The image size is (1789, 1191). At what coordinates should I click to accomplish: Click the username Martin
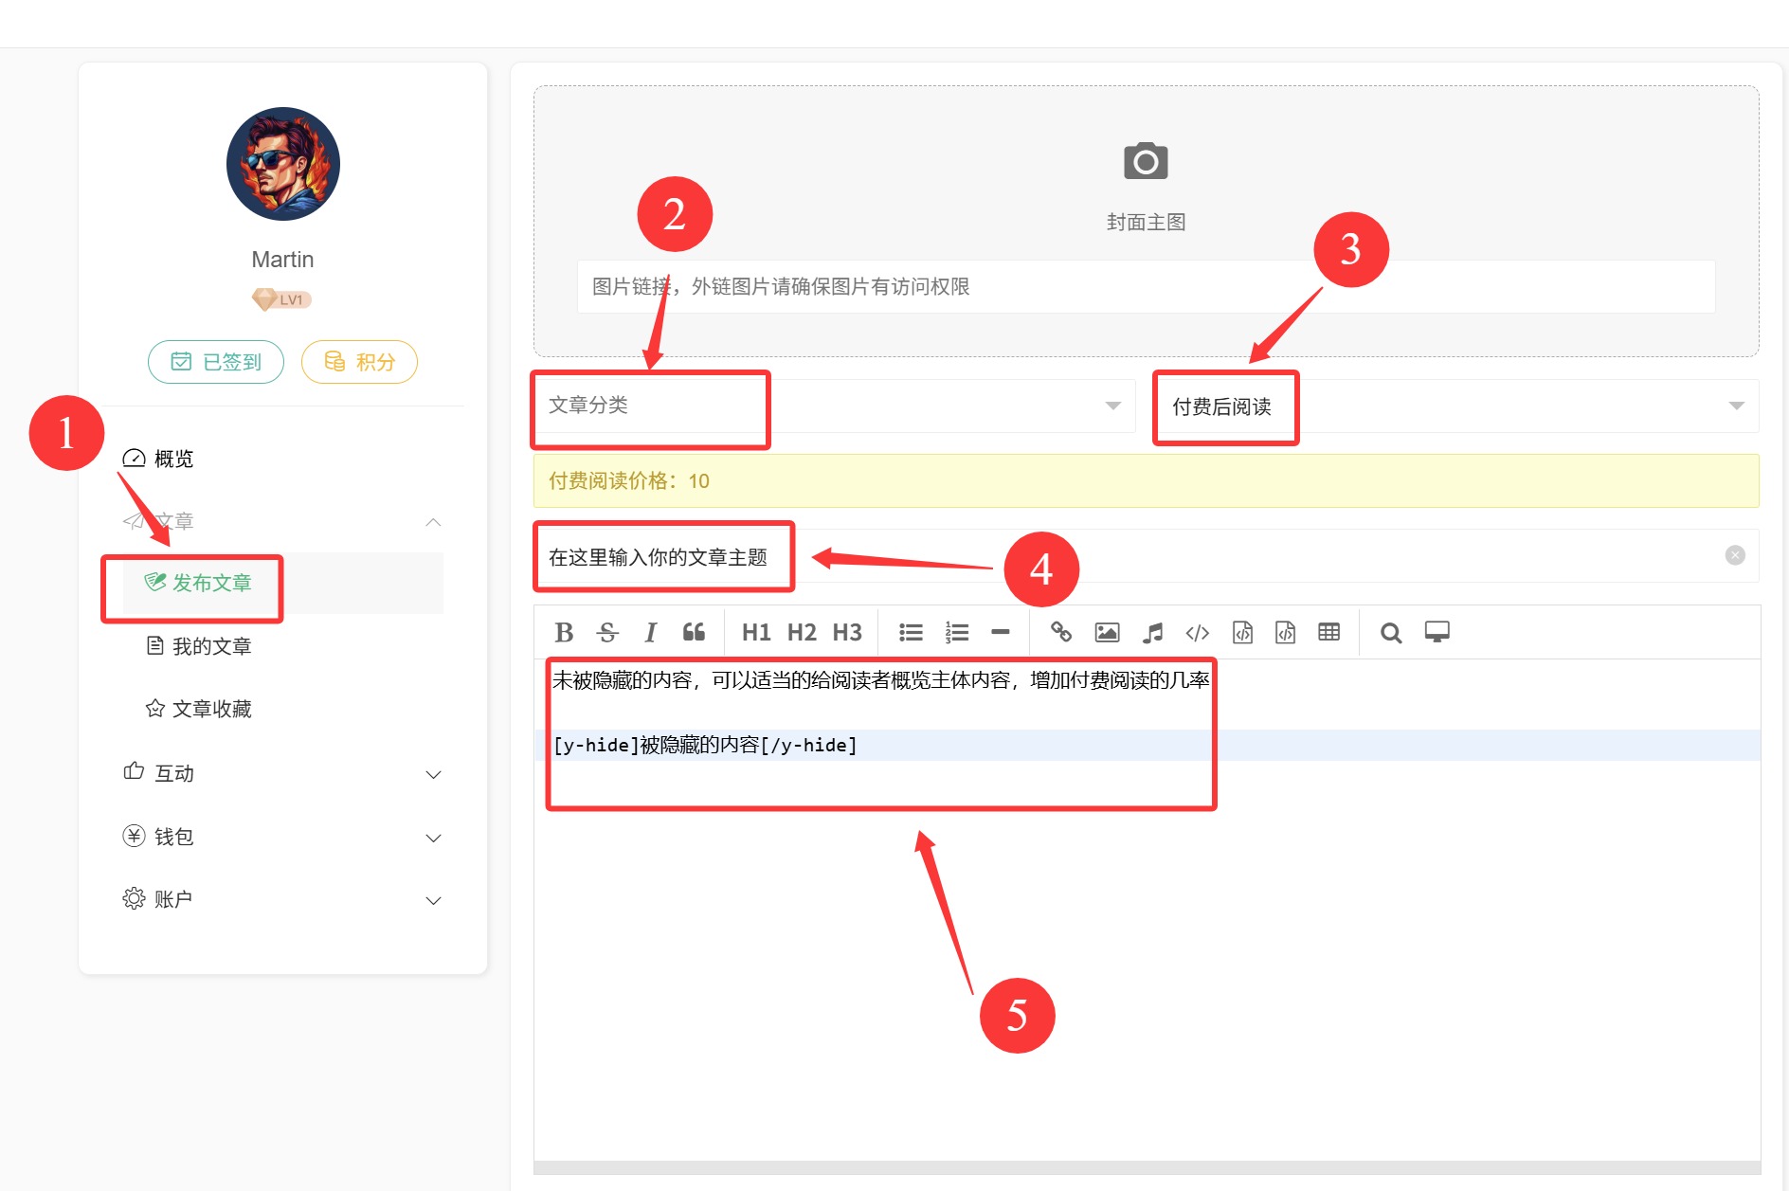tap(282, 260)
